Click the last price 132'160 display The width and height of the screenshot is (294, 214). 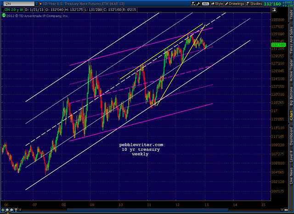272,4
